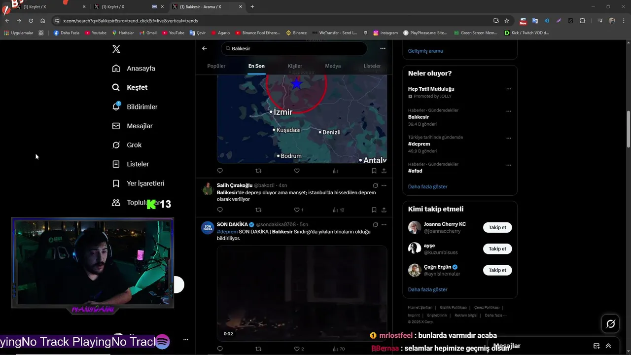This screenshot has height=355, width=631.
Task: Open the #deprem hashtag in SON DAKİKA tweet
Action: pyautogui.click(x=227, y=232)
